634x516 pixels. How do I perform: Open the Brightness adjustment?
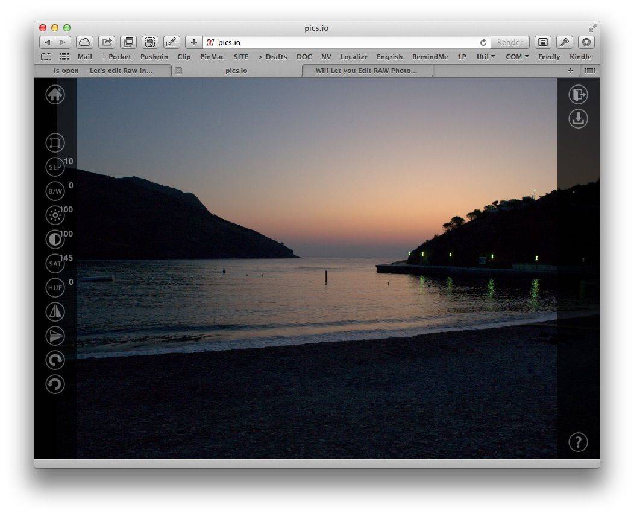click(55, 215)
